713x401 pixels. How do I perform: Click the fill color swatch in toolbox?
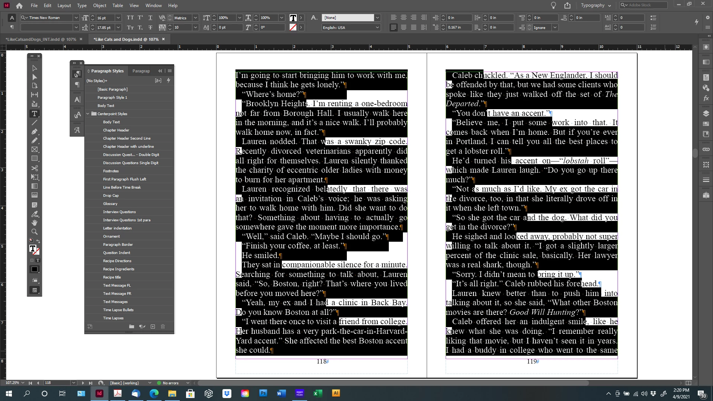[x=33, y=248]
